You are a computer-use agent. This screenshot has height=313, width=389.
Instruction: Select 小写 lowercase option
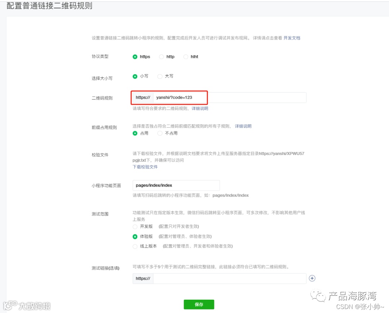point(135,76)
